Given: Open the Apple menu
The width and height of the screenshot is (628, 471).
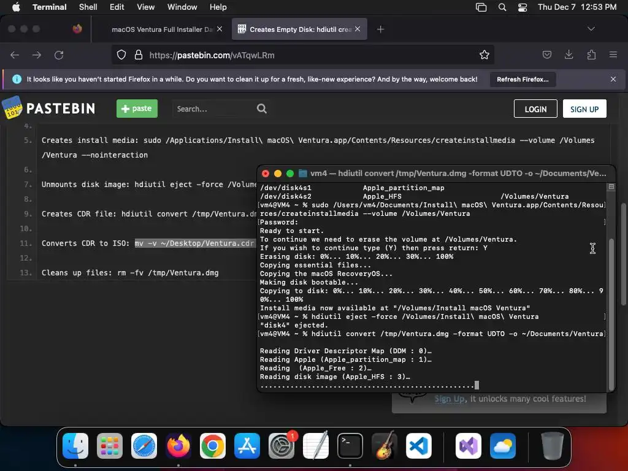Looking at the screenshot, I should 16,7.
